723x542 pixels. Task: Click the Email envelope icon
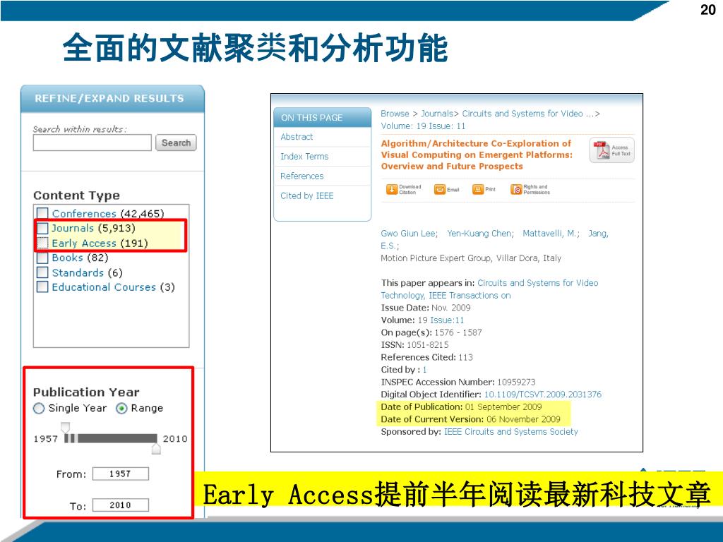pos(439,189)
